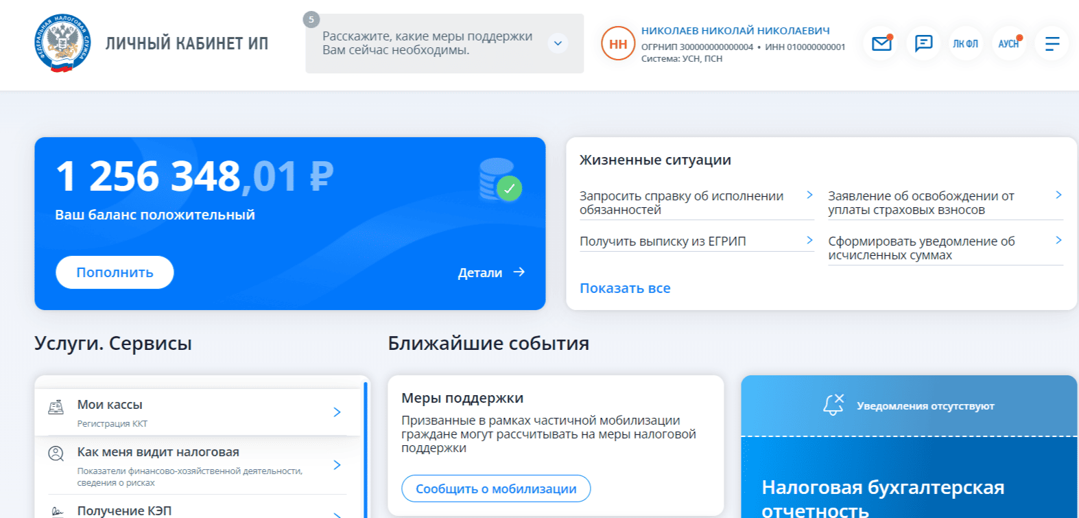Open chevron for освобождении от страховых взносов
Screen dimensions: 1079x518
coord(1058,195)
